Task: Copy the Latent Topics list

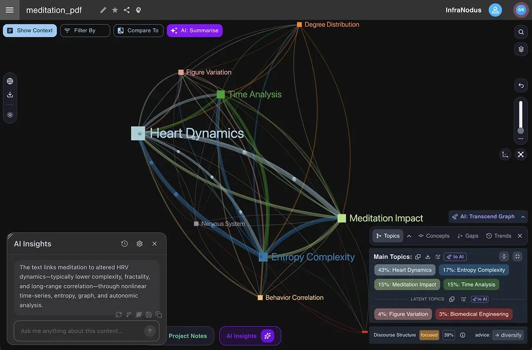Action: point(452,299)
